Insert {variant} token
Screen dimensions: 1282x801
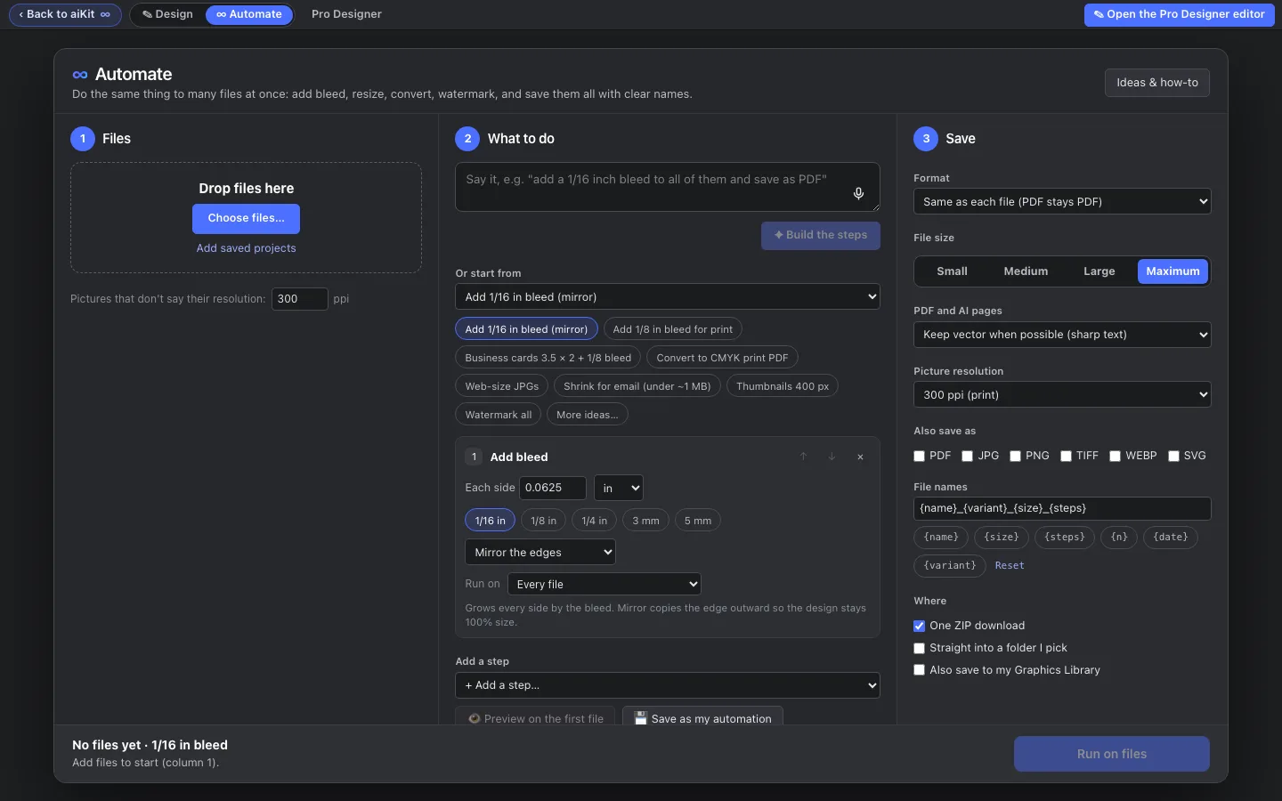[x=950, y=566]
